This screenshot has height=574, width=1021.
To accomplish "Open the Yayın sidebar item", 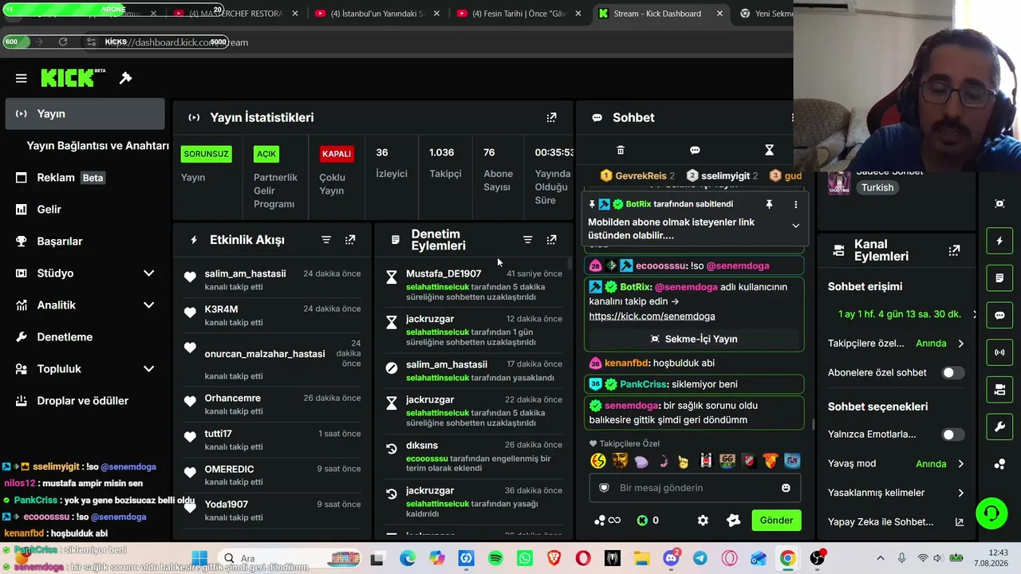I will pos(85,114).
